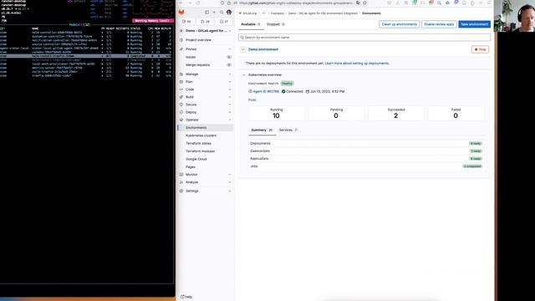The width and height of the screenshot is (535, 301).
Task: Collapse the Kubernetes overview section
Action: click(x=244, y=74)
